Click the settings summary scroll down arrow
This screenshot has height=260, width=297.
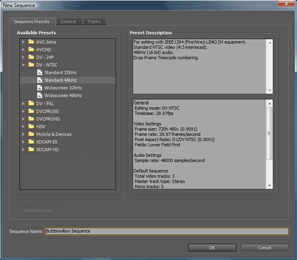point(270,186)
